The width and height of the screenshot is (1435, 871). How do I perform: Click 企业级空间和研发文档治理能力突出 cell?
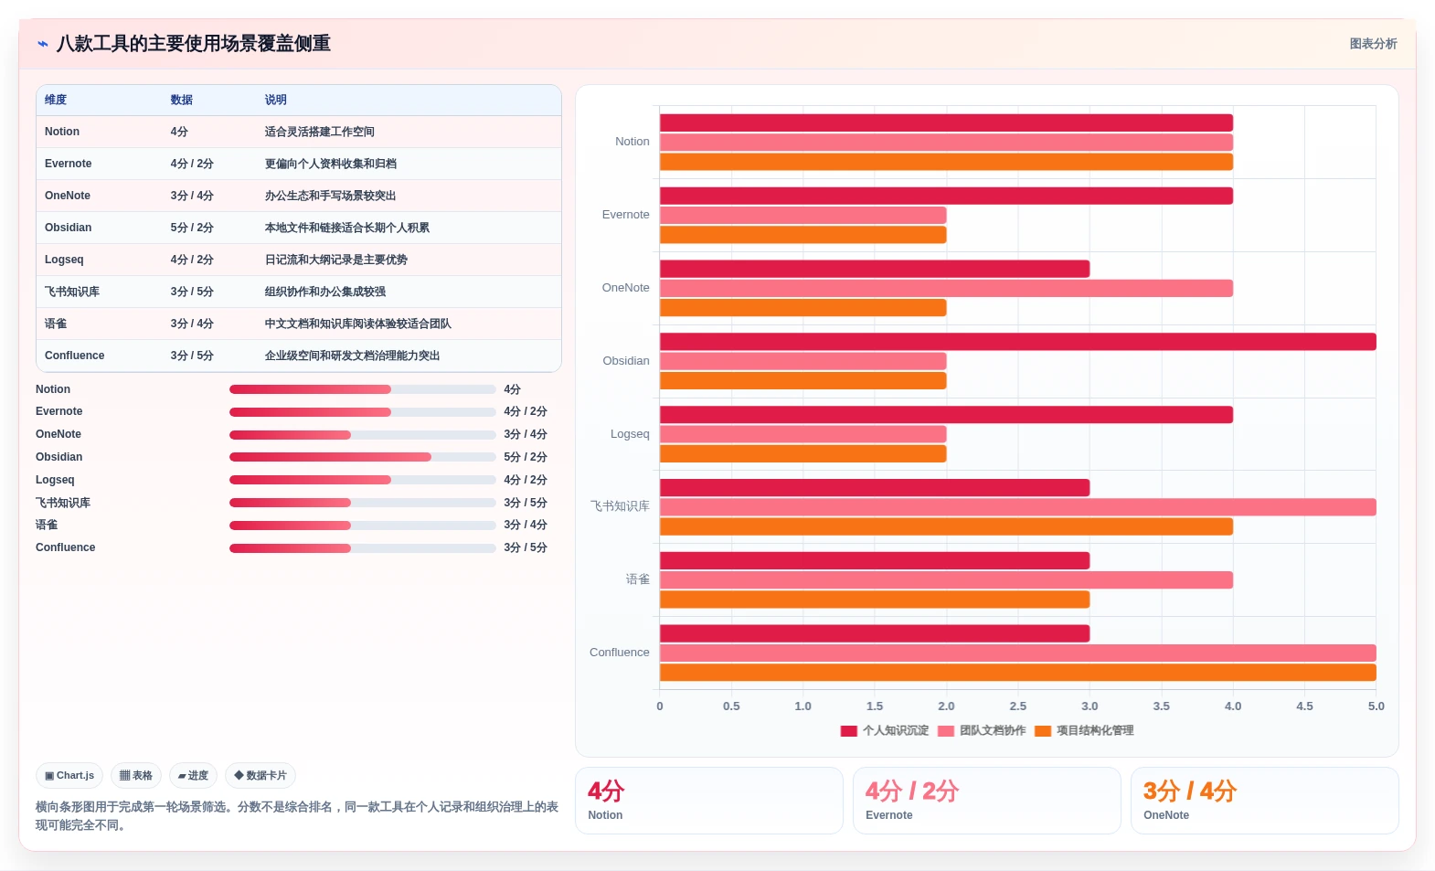pos(353,356)
